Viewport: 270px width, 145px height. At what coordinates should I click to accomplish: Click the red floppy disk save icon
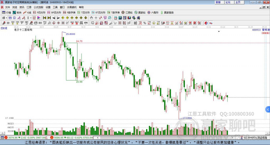pyautogui.click(x=129, y=18)
